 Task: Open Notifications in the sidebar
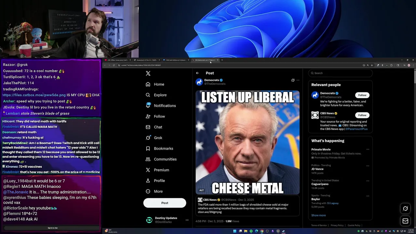coord(161,106)
